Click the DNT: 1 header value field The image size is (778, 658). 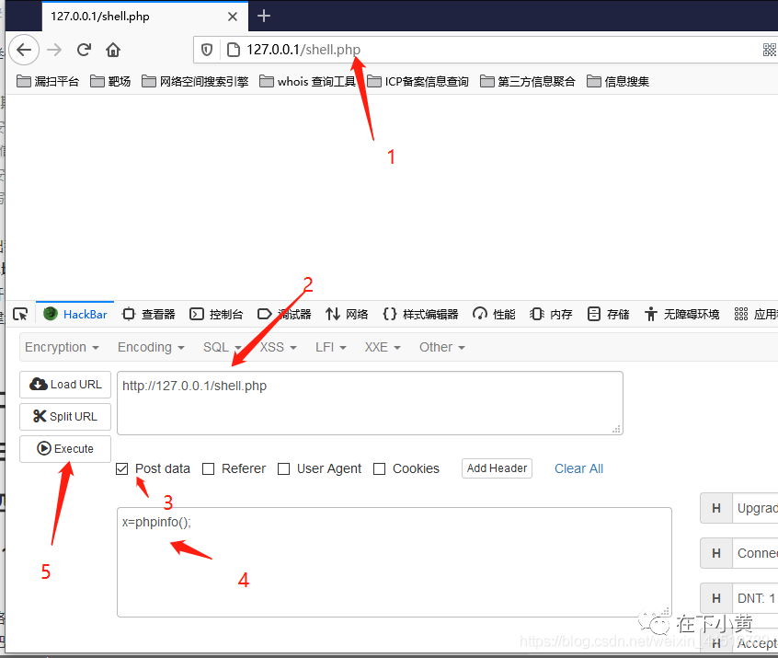coord(755,598)
